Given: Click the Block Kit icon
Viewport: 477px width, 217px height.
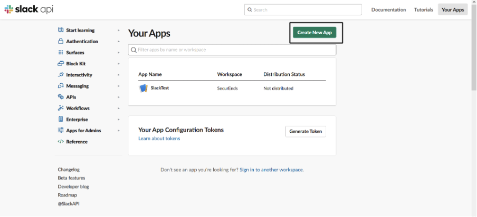Looking at the screenshot, I should pyautogui.click(x=61, y=64).
